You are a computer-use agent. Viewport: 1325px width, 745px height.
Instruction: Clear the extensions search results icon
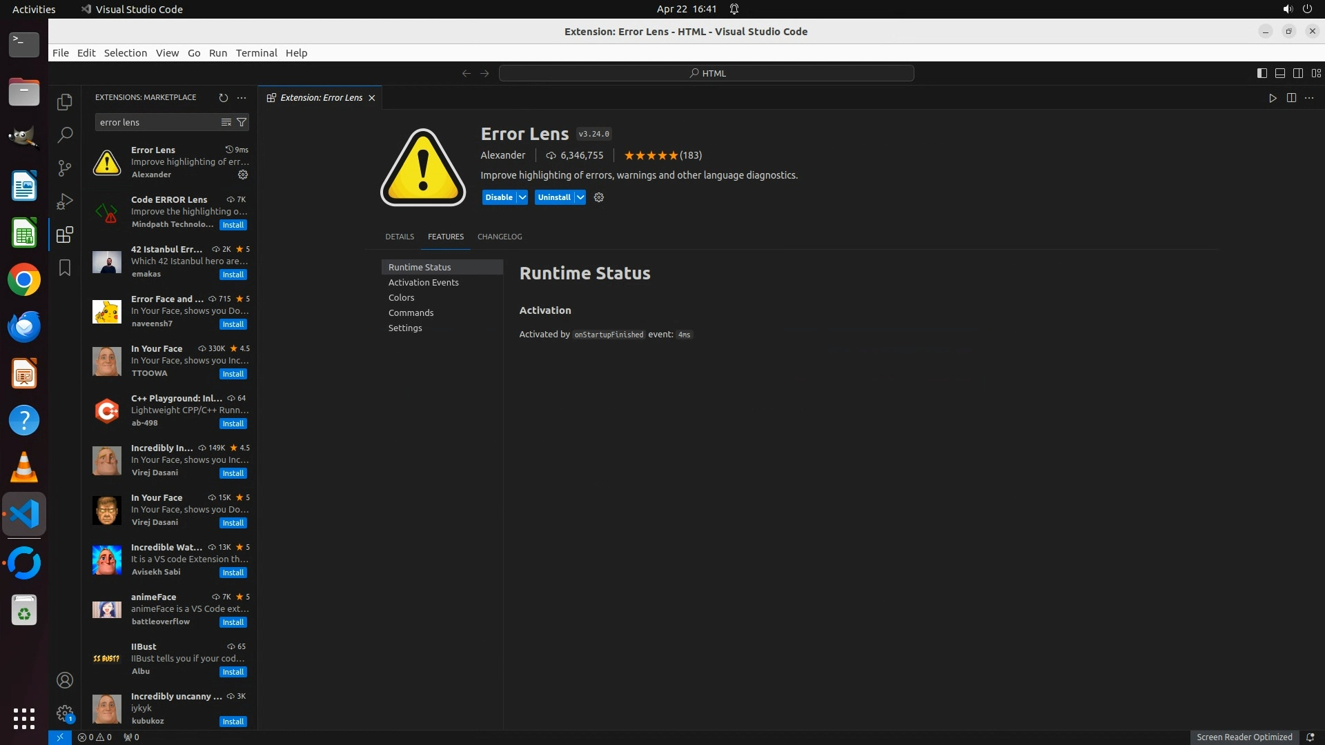[226, 122]
